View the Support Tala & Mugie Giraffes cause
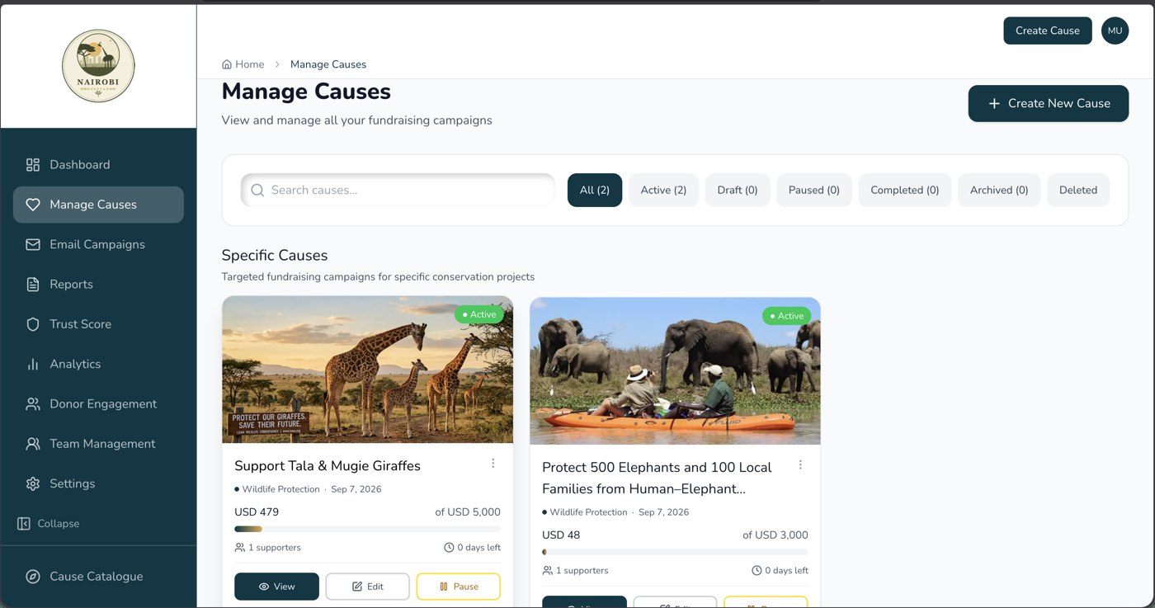The width and height of the screenshot is (1155, 608). (x=276, y=587)
